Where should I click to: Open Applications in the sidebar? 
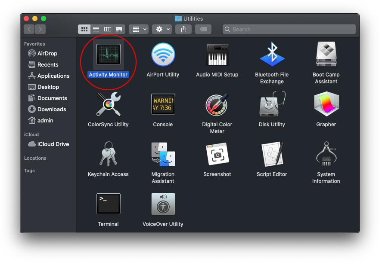click(x=49, y=76)
